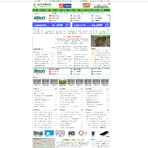This screenshot has width=148, height=148.
Task: Open the software window screenshot thumbnail
Action: click(44, 143)
